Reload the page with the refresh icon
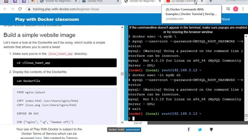This screenshot has width=248, height=139. [20, 9]
